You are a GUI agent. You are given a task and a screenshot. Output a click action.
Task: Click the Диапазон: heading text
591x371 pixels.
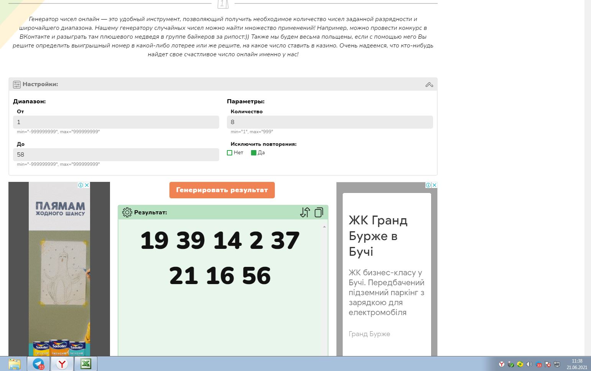click(x=30, y=101)
